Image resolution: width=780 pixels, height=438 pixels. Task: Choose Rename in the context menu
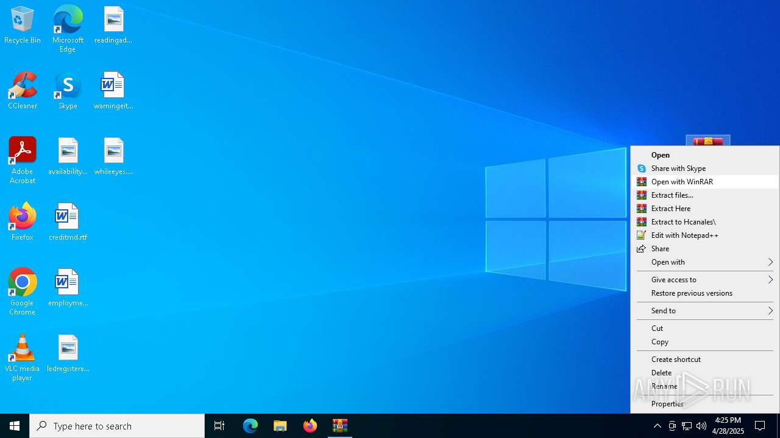point(705,386)
